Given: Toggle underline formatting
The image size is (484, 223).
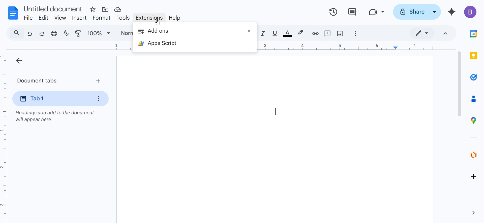Looking at the screenshot, I should [x=275, y=33].
